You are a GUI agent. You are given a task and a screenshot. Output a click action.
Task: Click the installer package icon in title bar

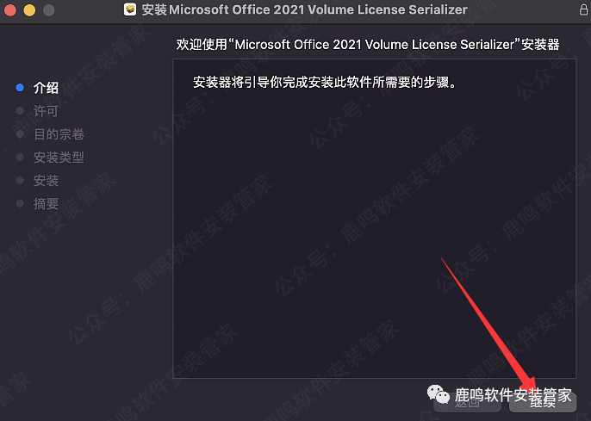[x=130, y=9]
